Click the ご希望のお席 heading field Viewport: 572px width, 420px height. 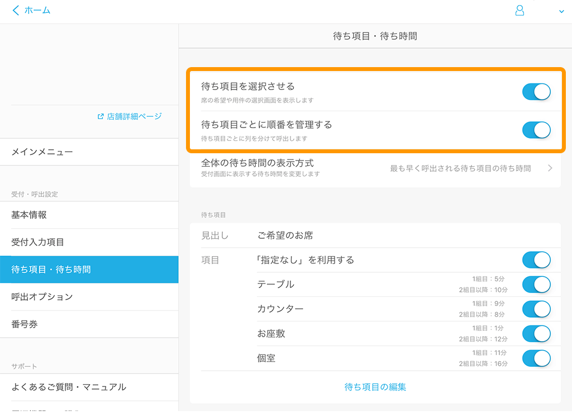[285, 235]
